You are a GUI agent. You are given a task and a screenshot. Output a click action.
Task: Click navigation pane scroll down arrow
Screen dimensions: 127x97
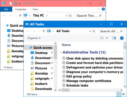click(55, 90)
